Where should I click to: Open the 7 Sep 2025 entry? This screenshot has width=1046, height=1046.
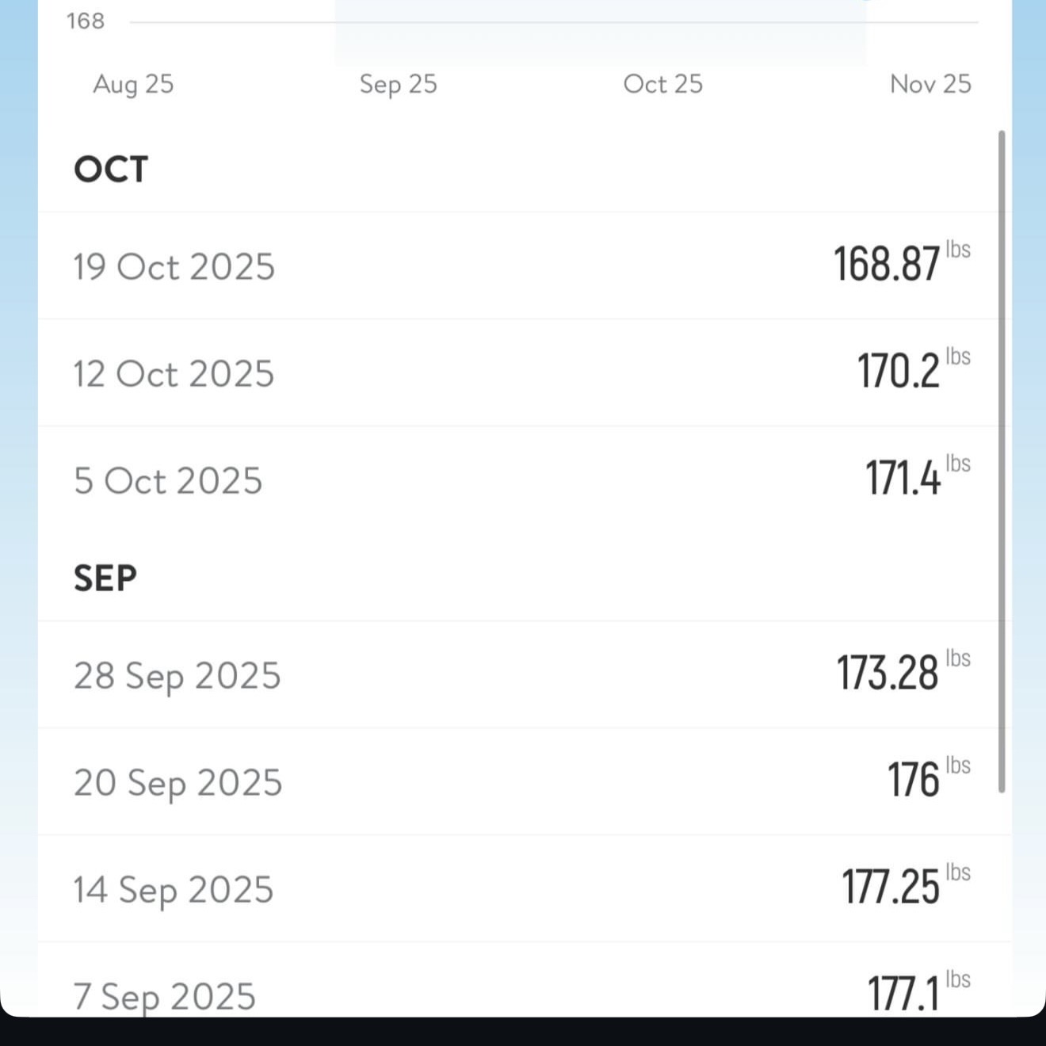165,995
